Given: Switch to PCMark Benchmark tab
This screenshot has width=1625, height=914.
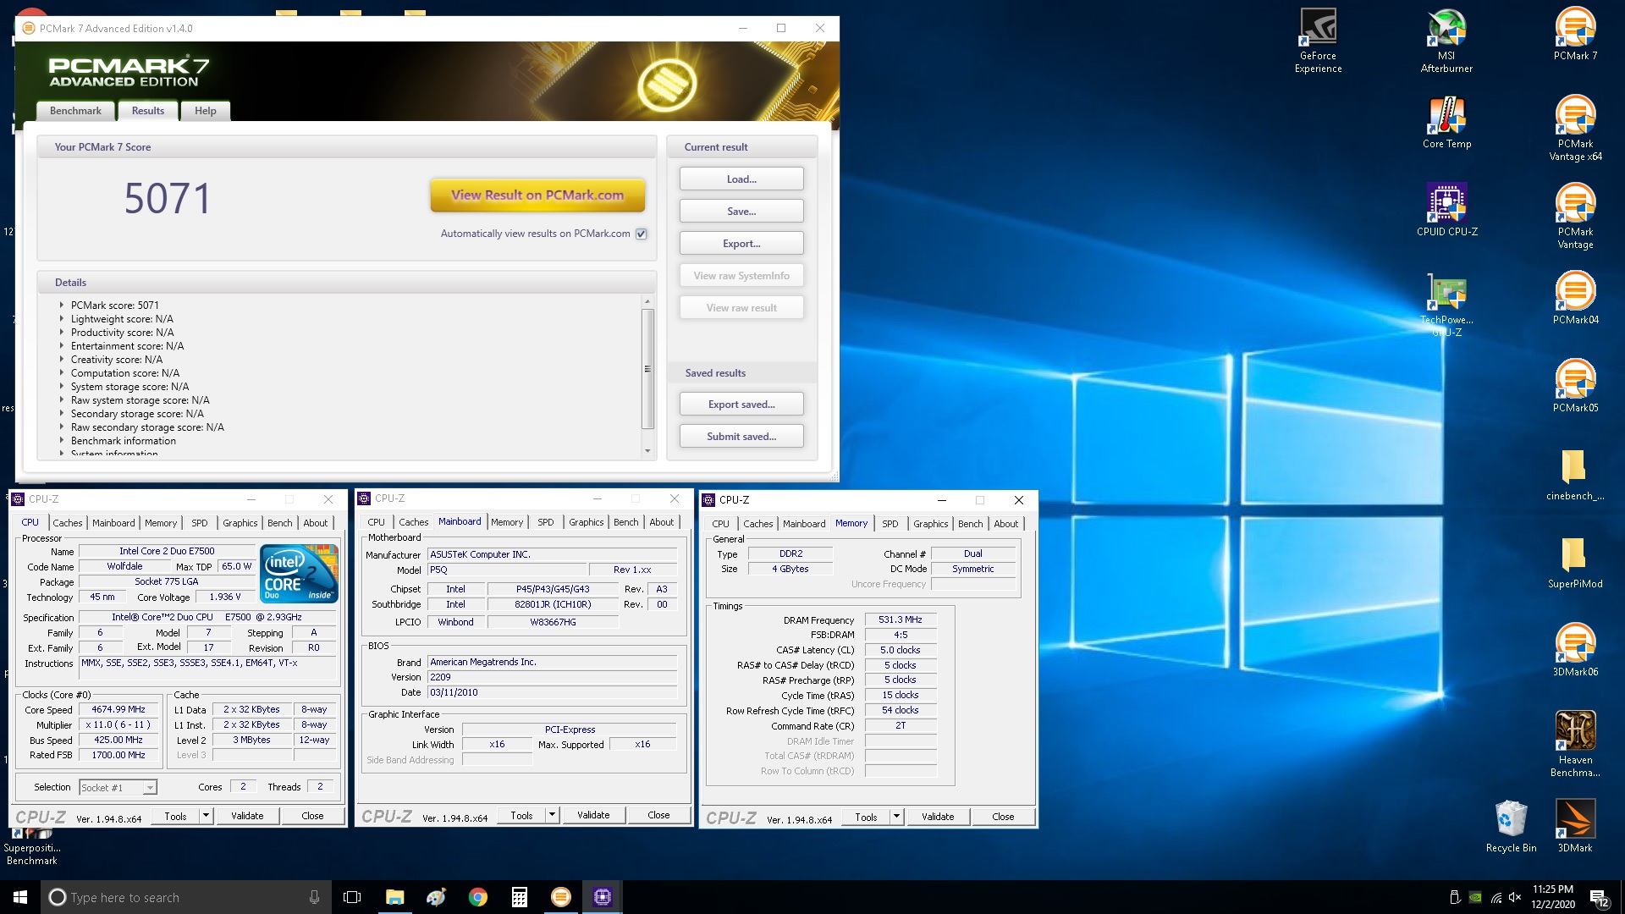Looking at the screenshot, I should pos(75,111).
